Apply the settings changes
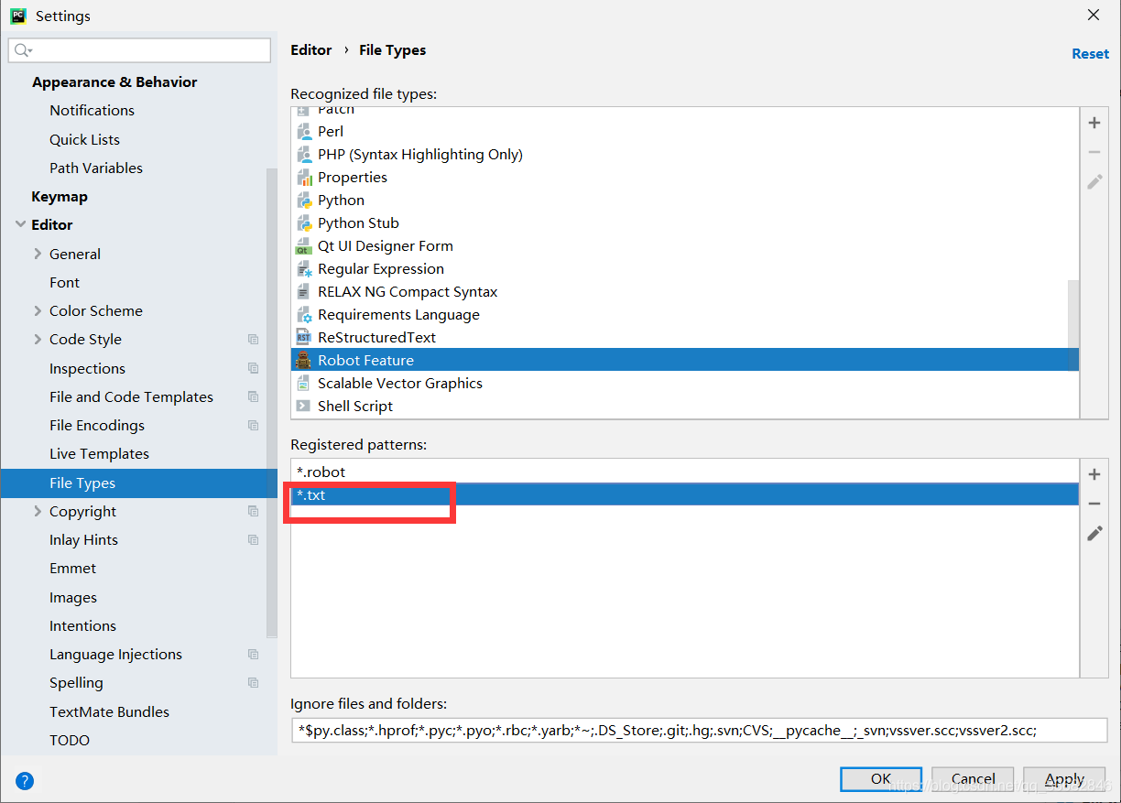This screenshot has width=1121, height=803. pyautogui.click(x=1064, y=779)
